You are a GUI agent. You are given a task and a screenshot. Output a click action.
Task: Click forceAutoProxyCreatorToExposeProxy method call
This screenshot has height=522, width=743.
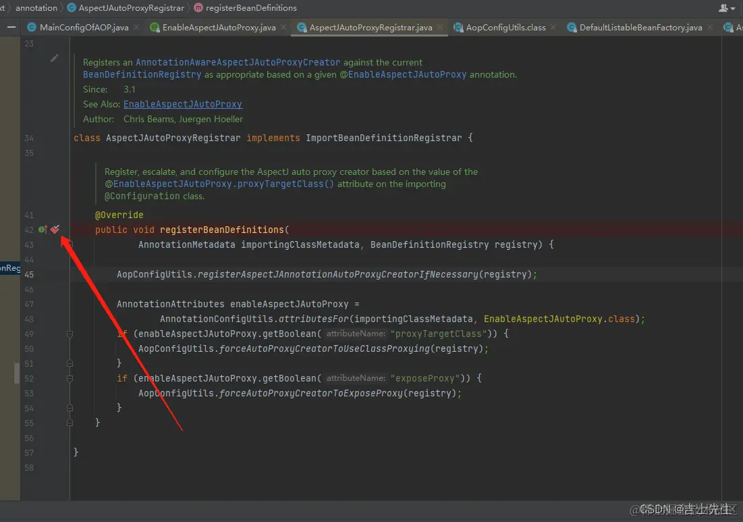coord(311,394)
